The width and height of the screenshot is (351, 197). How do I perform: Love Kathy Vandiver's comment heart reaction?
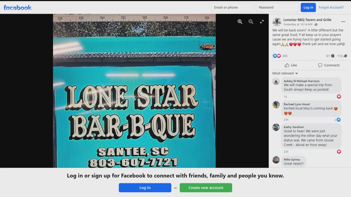pyautogui.click(x=339, y=152)
